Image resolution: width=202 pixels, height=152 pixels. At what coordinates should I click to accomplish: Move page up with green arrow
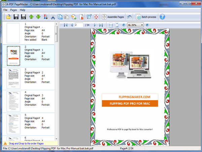tap(31, 17)
